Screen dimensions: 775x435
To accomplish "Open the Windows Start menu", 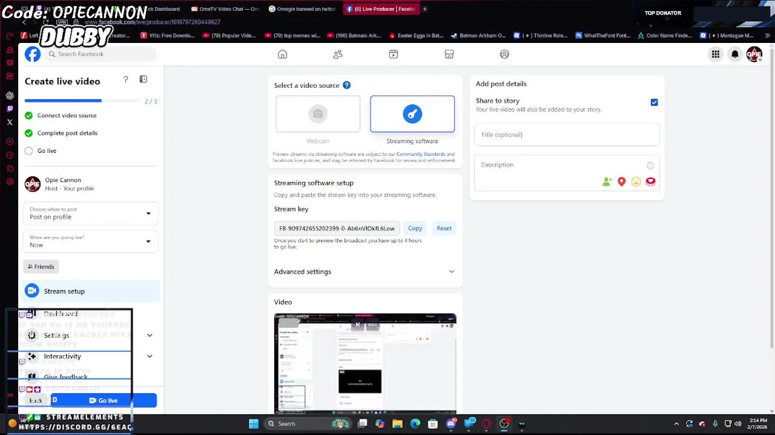I will (254, 424).
